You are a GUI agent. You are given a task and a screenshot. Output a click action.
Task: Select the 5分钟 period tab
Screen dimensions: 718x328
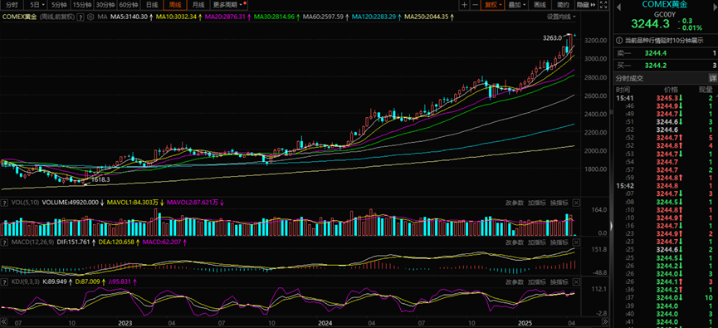point(59,5)
